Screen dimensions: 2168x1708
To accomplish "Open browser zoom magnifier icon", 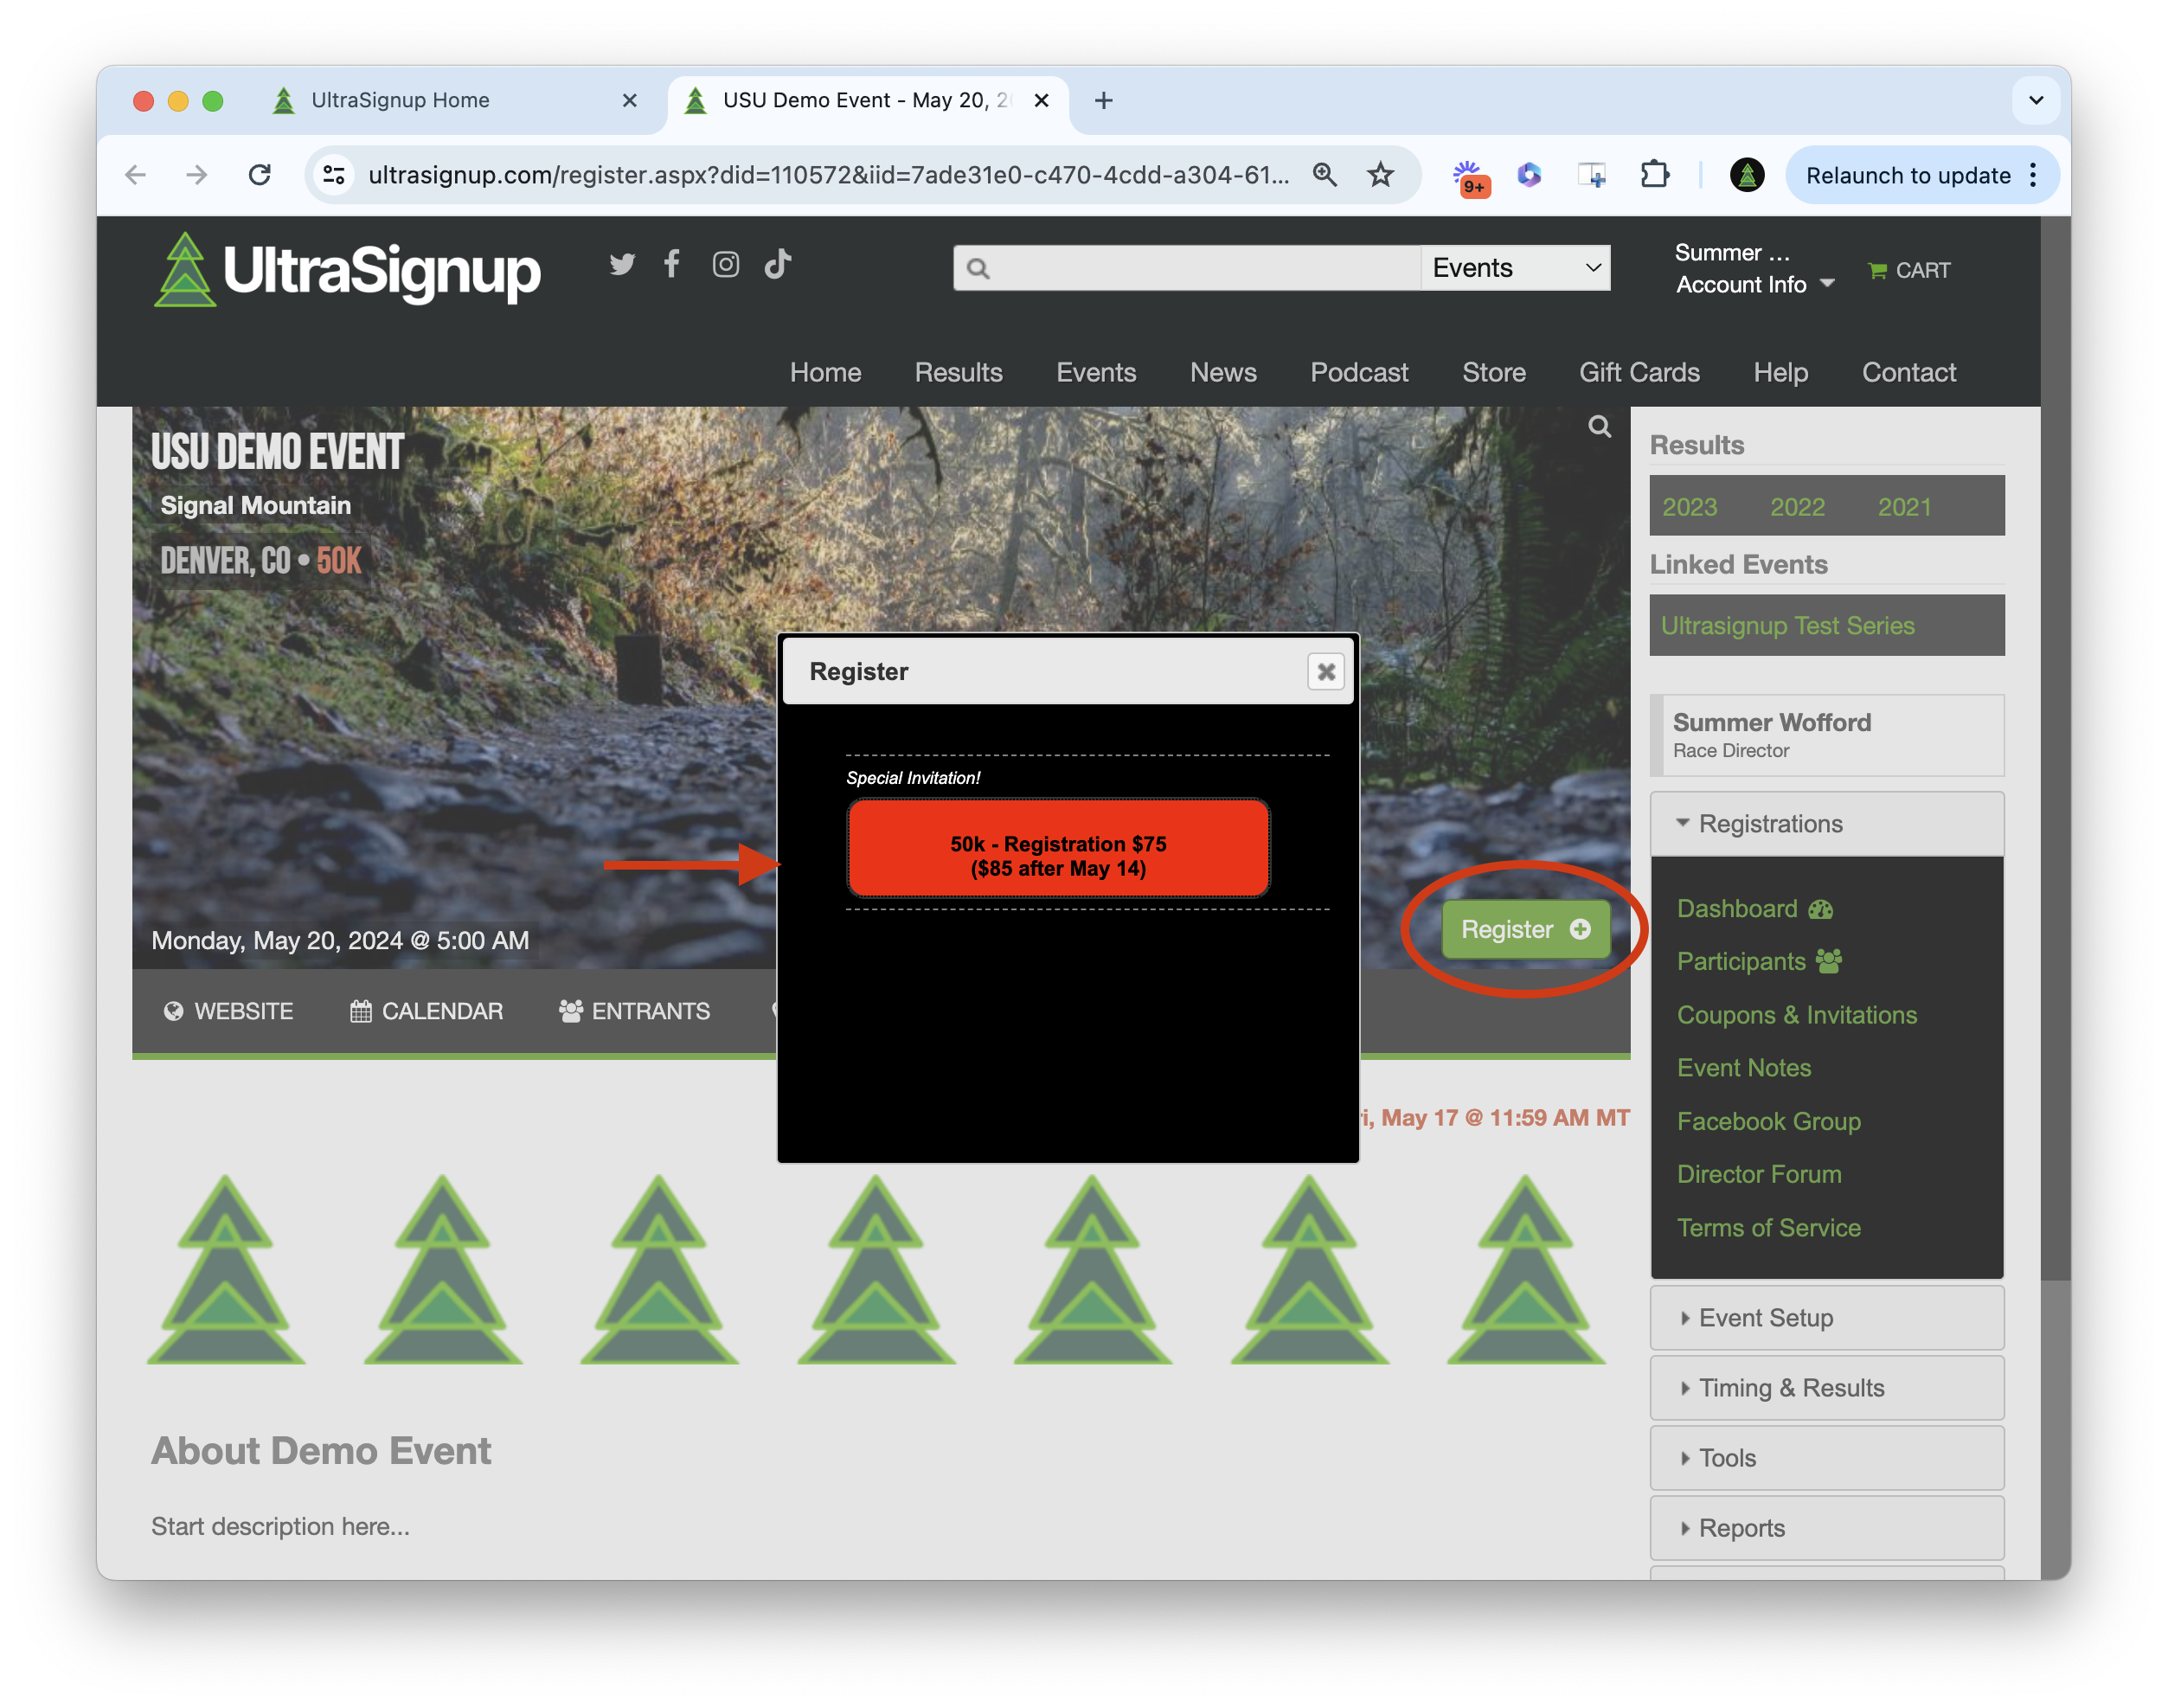I will click(x=1324, y=175).
